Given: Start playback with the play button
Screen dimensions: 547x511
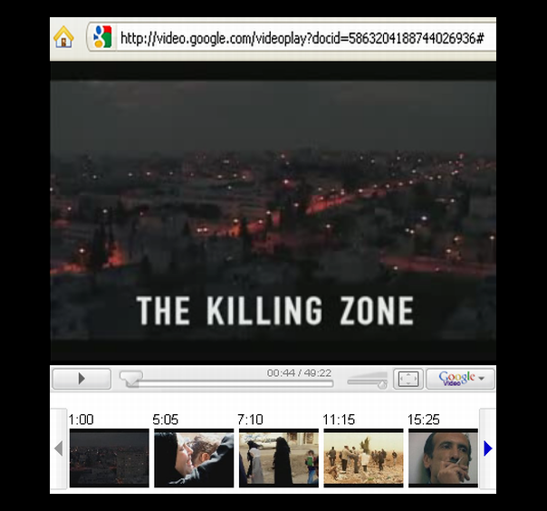Looking at the screenshot, I should 82,379.
